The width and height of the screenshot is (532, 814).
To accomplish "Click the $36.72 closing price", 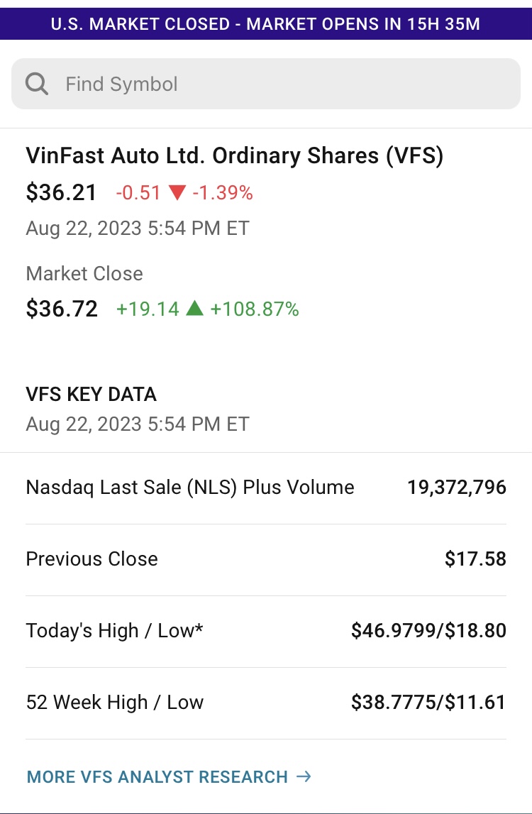I will tap(62, 309).
